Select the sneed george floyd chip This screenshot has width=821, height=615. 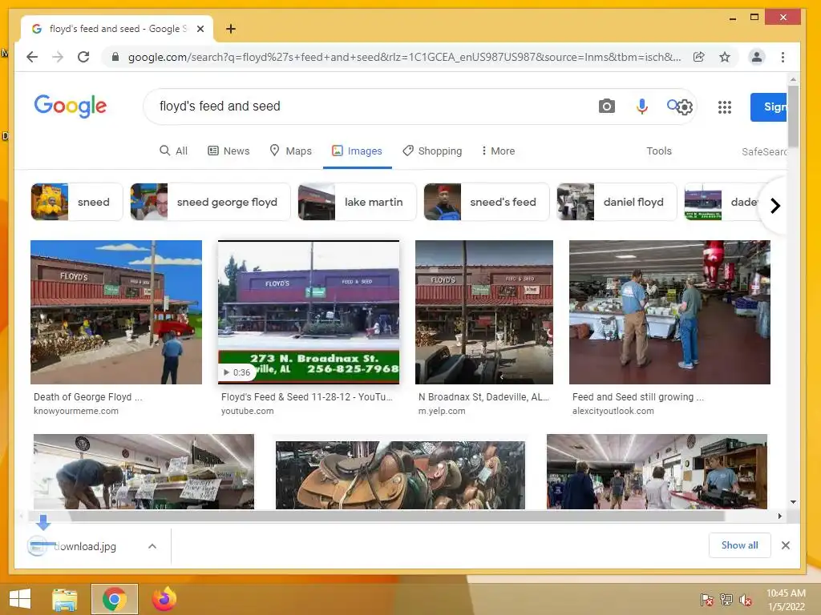pyautogui.click(x=211, y=202)
